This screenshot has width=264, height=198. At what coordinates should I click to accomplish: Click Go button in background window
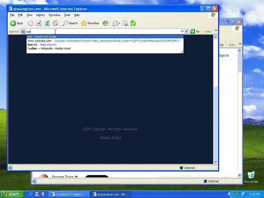click(221, 45)
